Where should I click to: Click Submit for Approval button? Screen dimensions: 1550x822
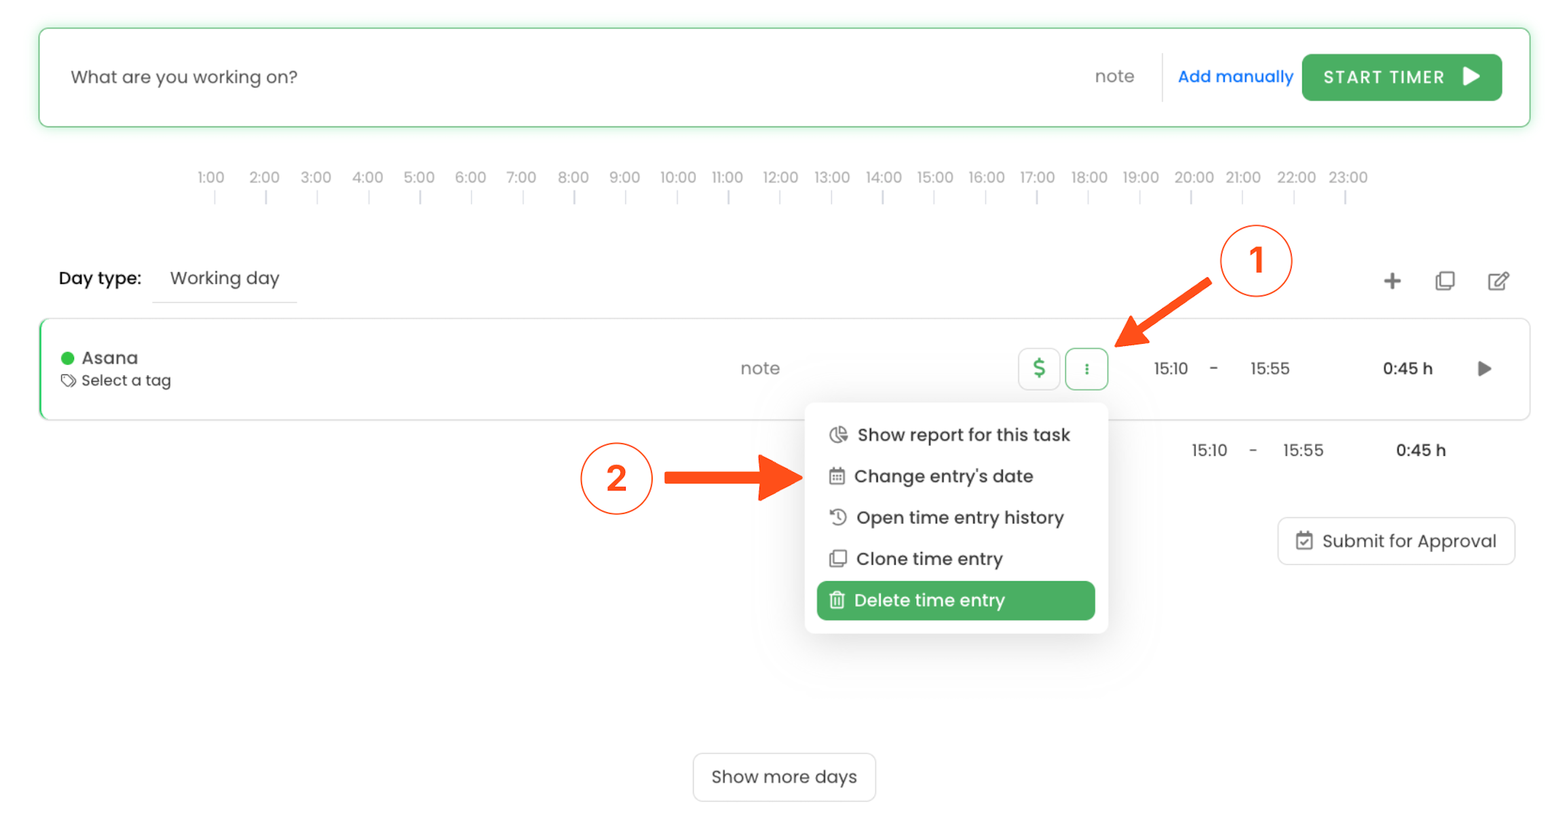click(1395, 541)
